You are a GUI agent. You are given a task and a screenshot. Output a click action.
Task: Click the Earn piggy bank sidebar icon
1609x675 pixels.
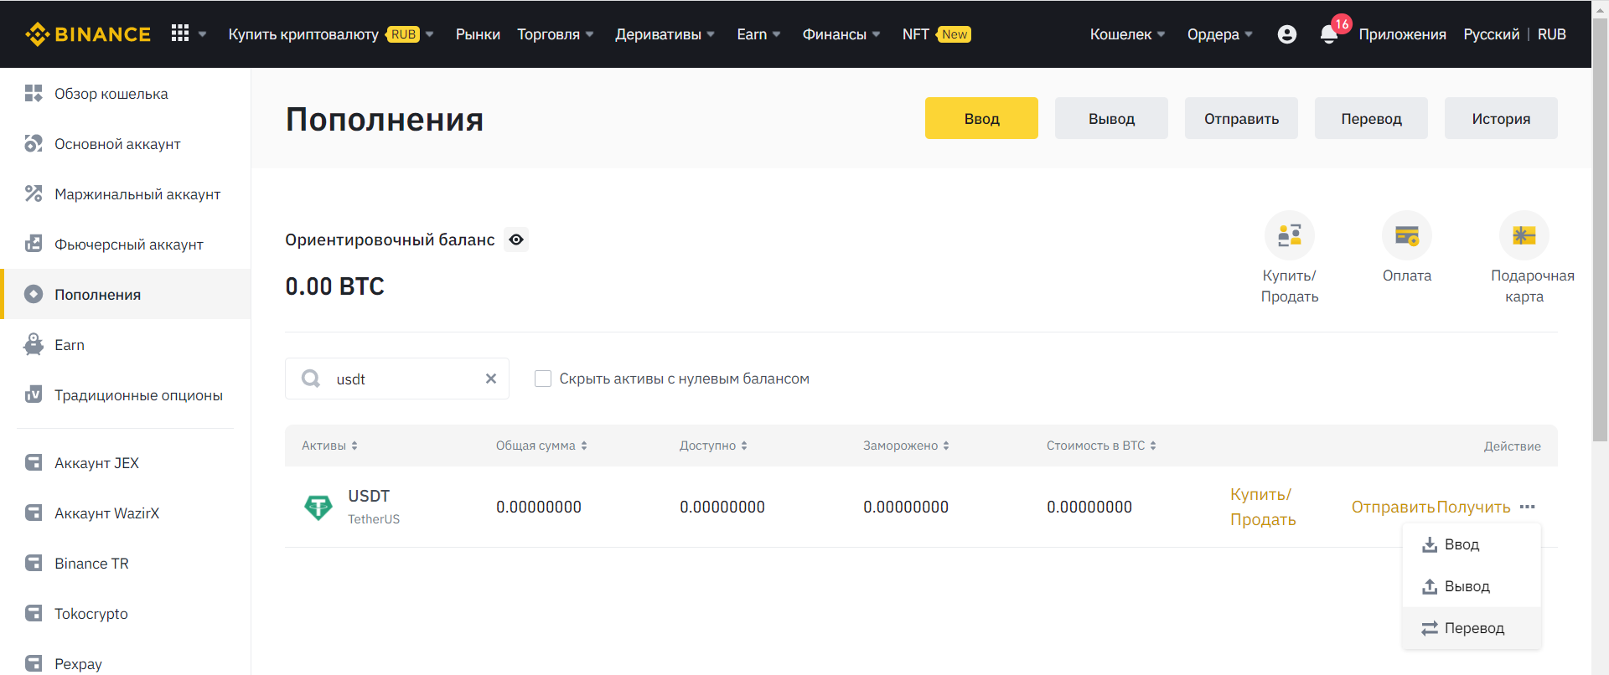point(34,345)
